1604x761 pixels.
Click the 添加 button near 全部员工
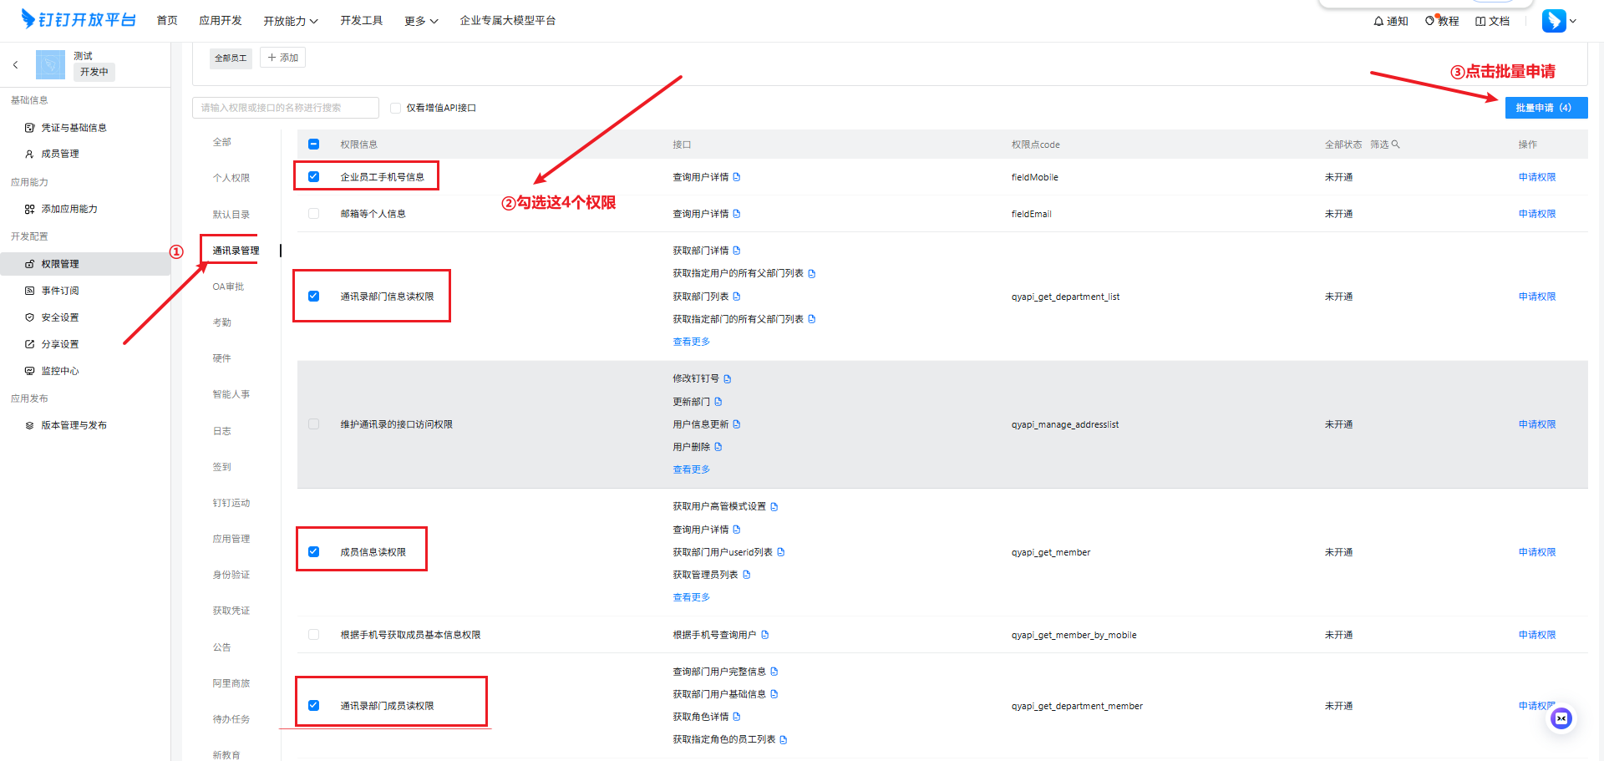click(x=283, y=58)
